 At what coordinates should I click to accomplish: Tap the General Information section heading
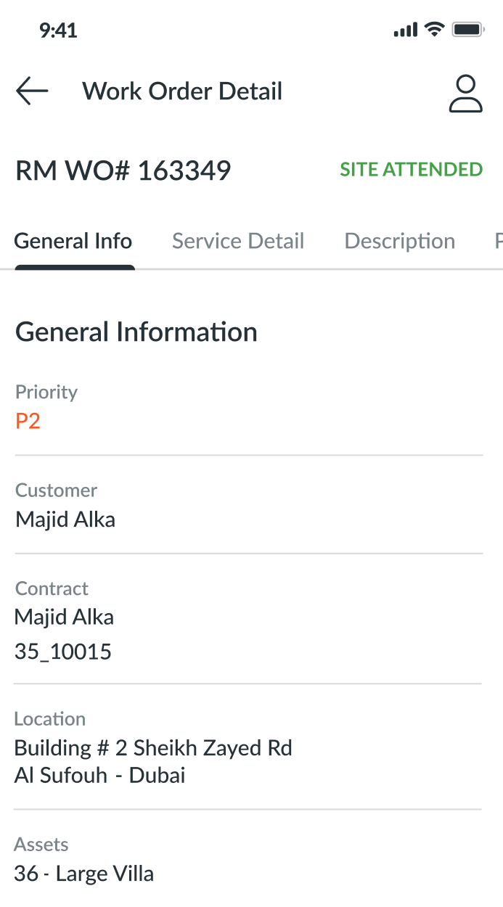click(136, 332)
